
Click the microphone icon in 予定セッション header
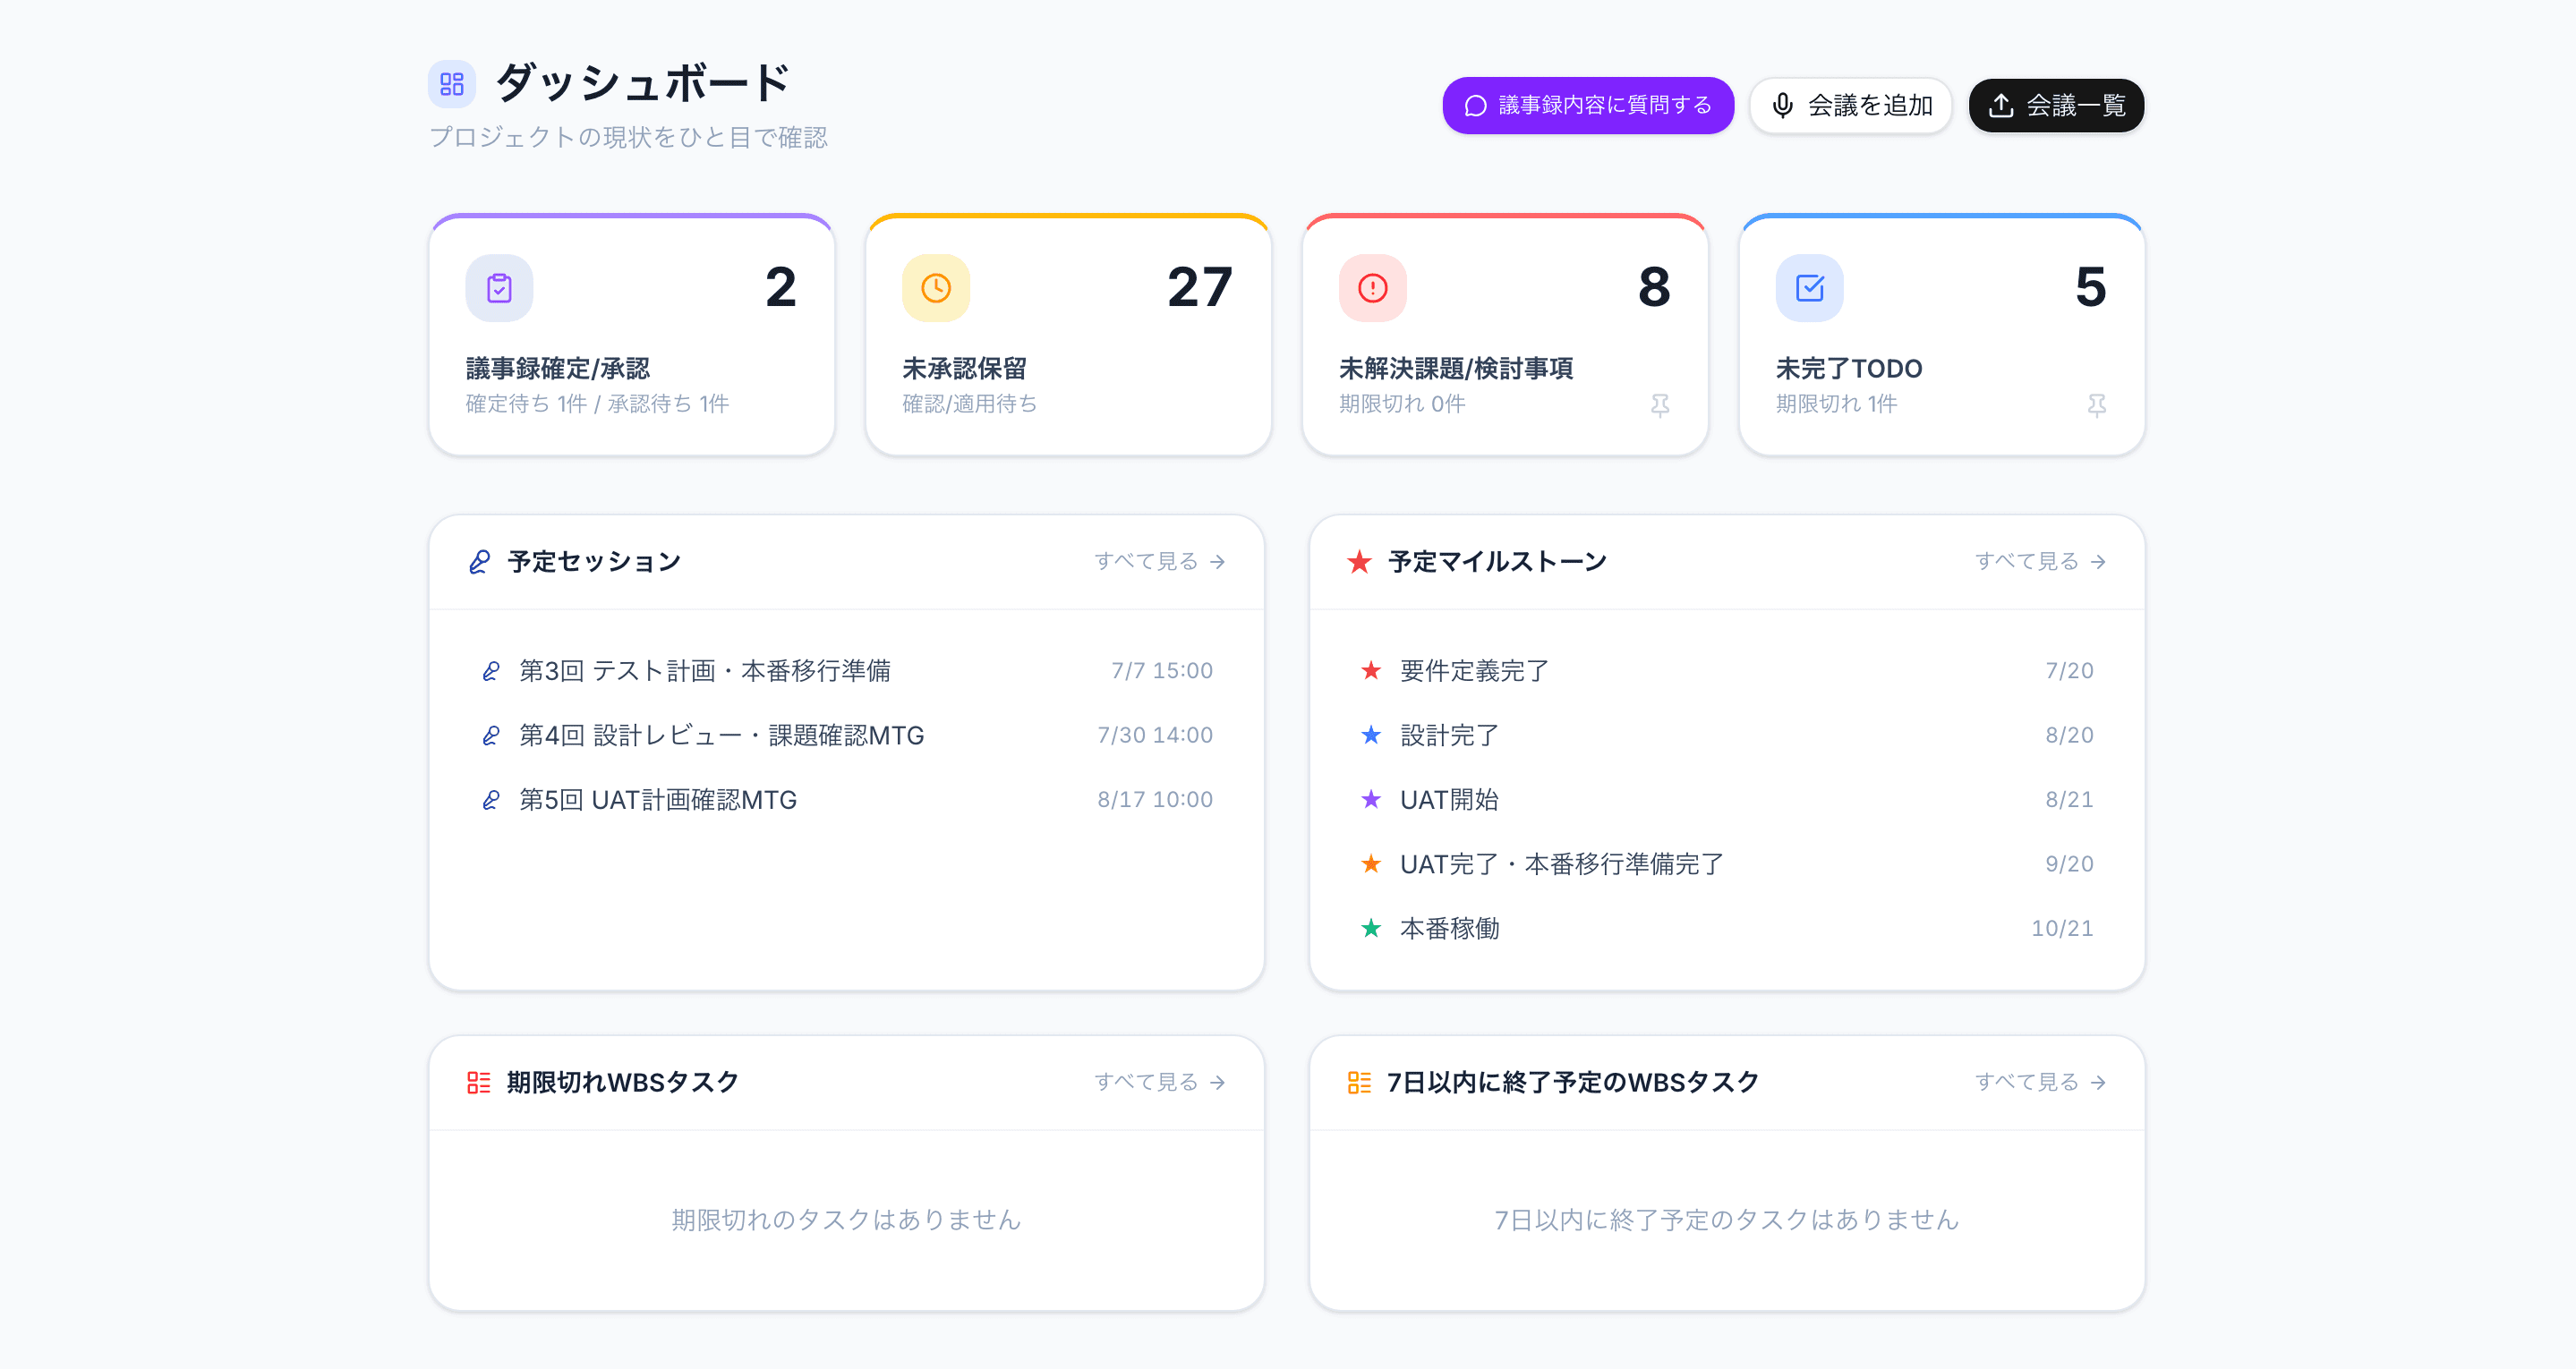click(x=479, y=562)
